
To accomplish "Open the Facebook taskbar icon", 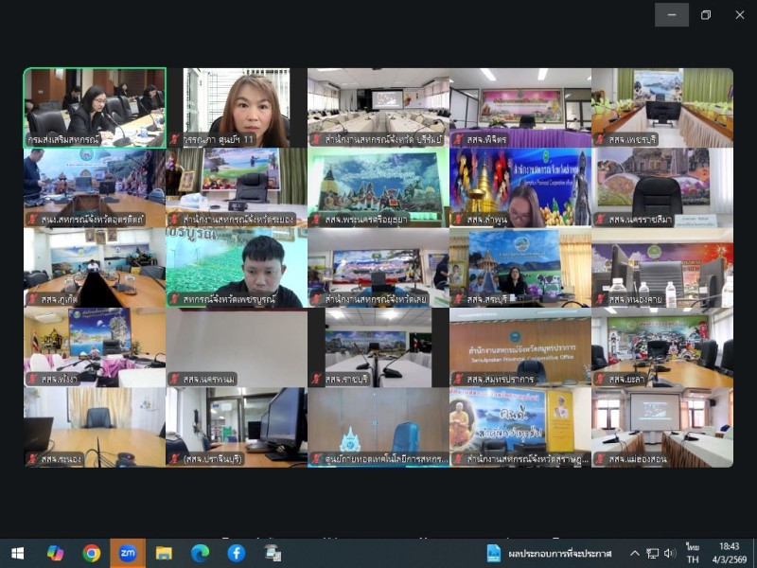I will 236,553.
